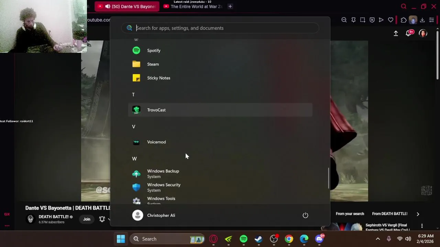The height and width of the screenshot is (247, 440).
Task: Open Windows Backup from the app list
Action: pyautogui.click(x=220, y=174)
